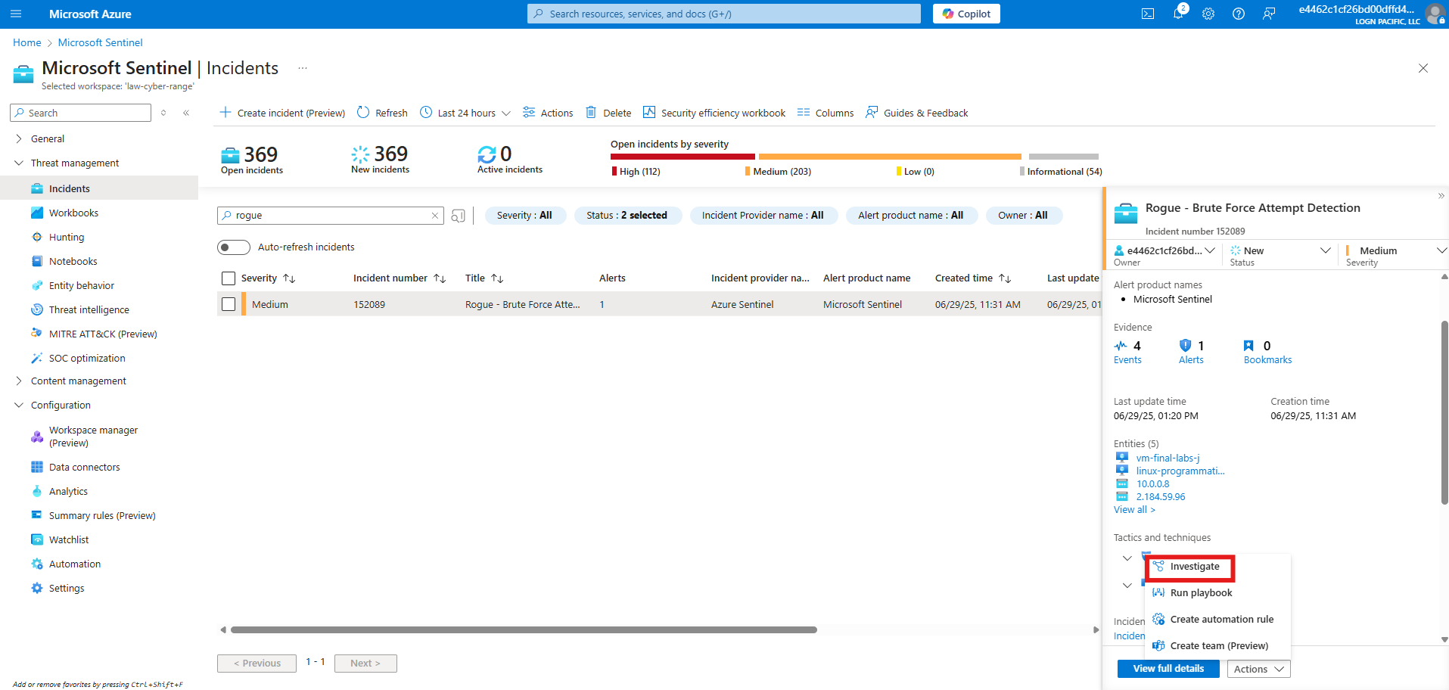The height and width of the screenshot is (690, 1449).
Task: Click the sidebar Search field
Action: tap(80, 113)
